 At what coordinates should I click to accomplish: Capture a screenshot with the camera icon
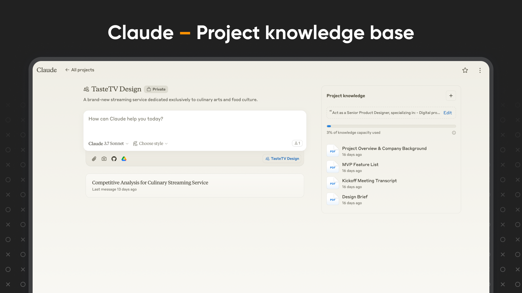point(104,159)
